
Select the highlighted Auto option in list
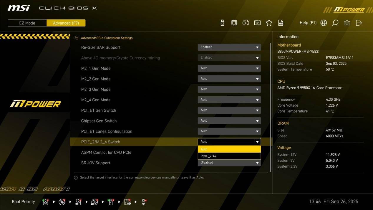229,149
